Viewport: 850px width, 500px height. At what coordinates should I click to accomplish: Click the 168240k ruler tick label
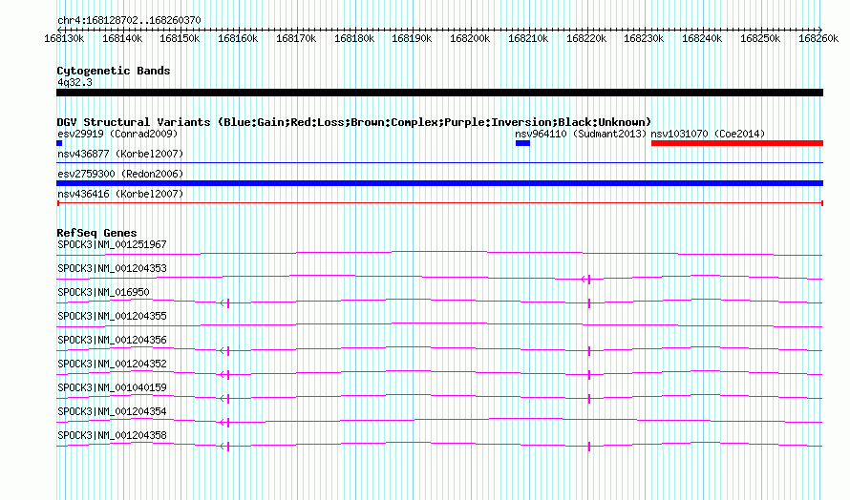click(x=701, y=38)
